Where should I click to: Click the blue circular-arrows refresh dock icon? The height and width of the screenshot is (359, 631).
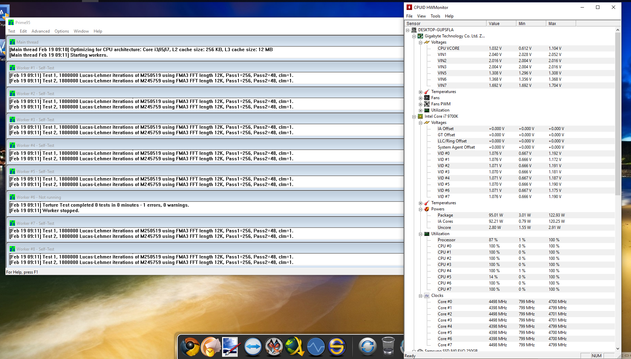(x=367, y=347)
